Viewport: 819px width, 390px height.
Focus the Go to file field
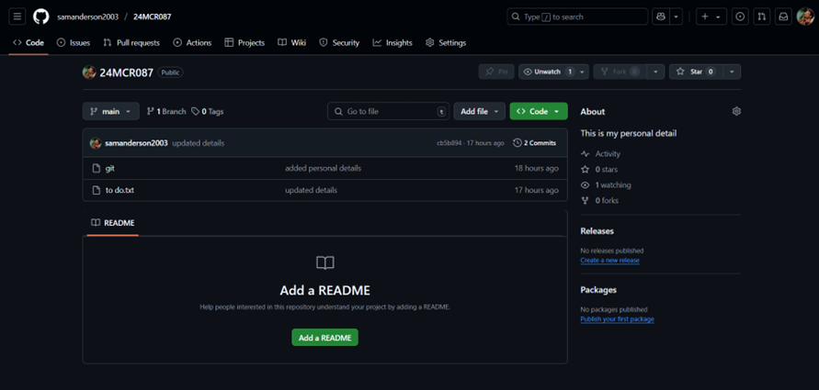click(388, 111)
